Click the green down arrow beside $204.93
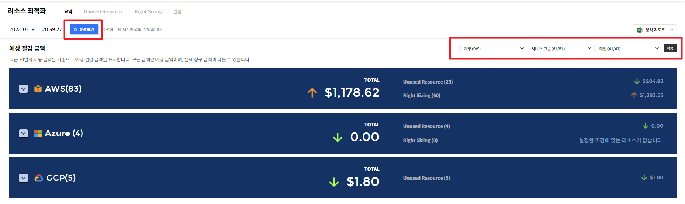This screenshot has width=685, height=204. (x=637, y=81)
